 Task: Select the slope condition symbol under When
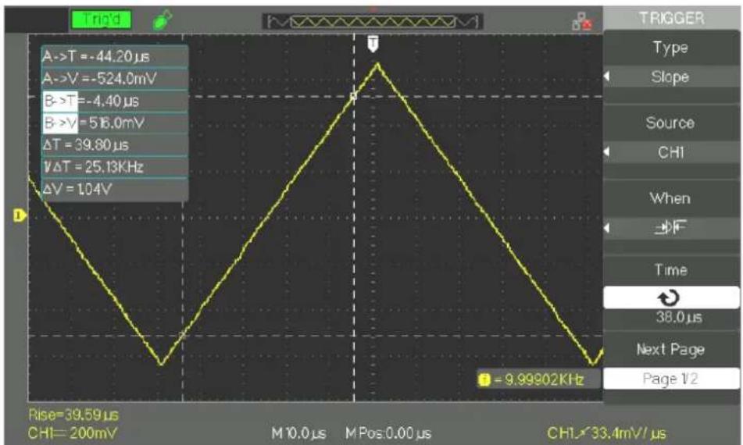(670, 228)
